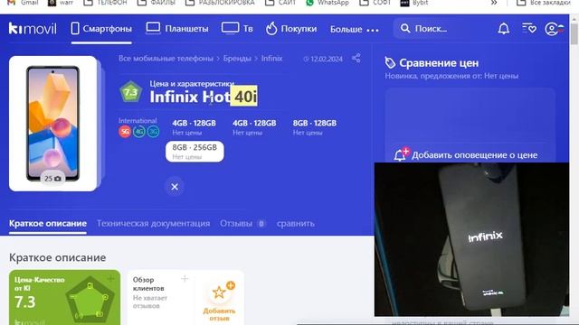The height and width of the screenshot is (325, 579).
Task: Expand the Цена-Качество от KI card
Action: point(110,279)
